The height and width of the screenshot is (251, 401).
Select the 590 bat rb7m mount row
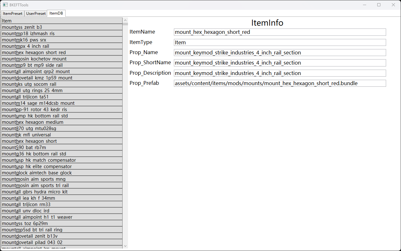(62, 147)
